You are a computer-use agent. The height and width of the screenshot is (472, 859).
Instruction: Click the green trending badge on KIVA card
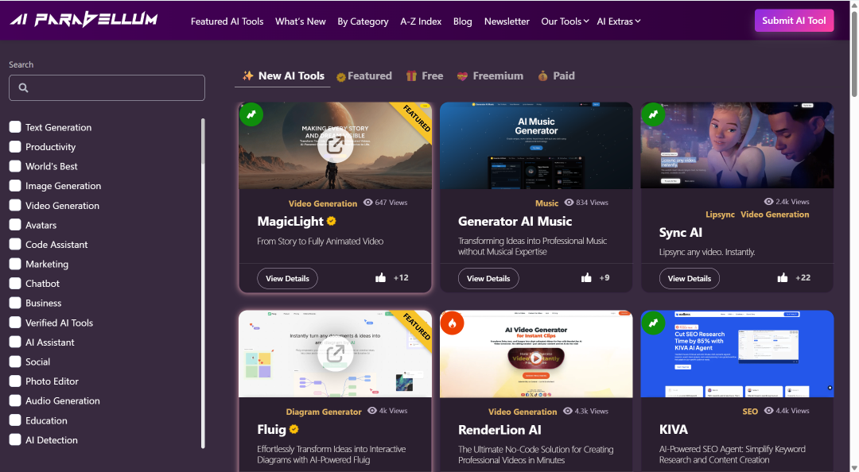pyautogui.click(x=653, y=323)
